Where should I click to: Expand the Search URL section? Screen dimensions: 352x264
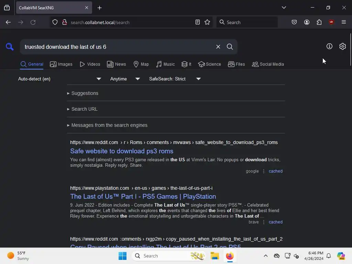(x=82, y=109)
